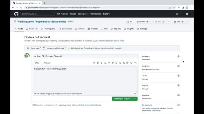The height and width of the screenshot is (114, 204).
Task: Open the repository Settings tab
Action: click(x=142, y=29)
